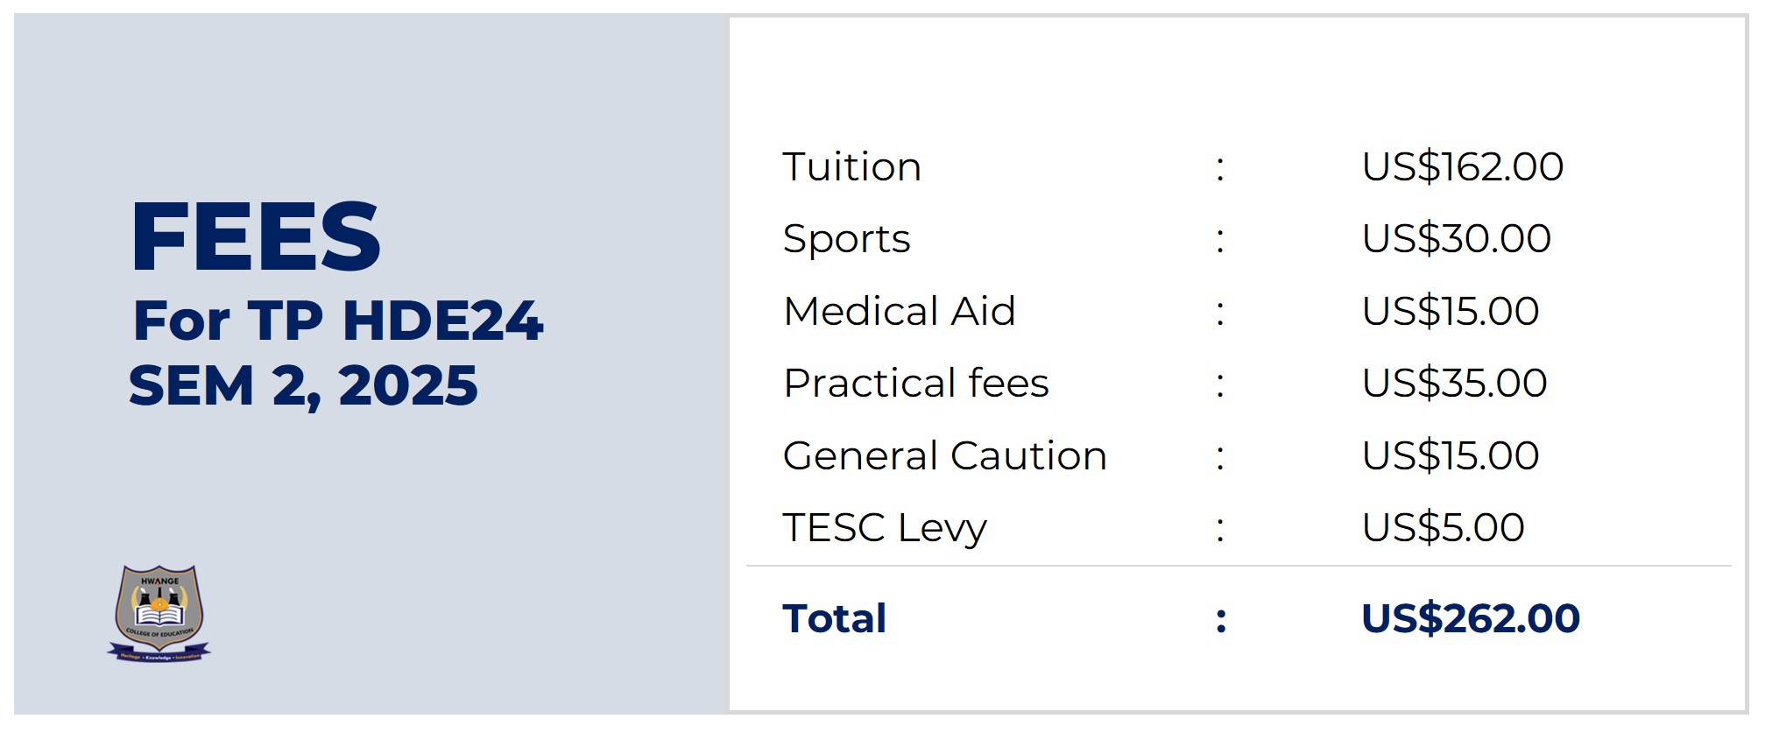
Task: Select the US$262.00 total amount
Action: (x=1470, y=619)
